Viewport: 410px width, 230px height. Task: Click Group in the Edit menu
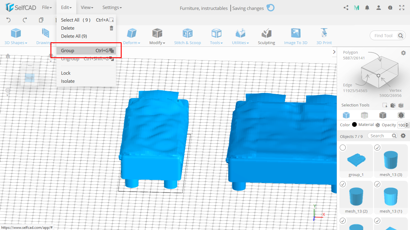point(86,50)
